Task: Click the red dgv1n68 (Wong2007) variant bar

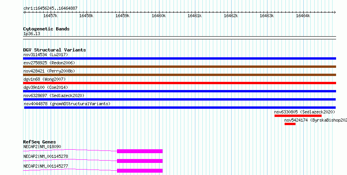Action: pos(179,83)
